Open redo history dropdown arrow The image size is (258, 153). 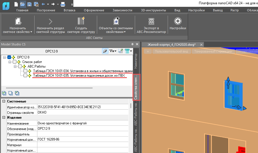pos(58,4)
